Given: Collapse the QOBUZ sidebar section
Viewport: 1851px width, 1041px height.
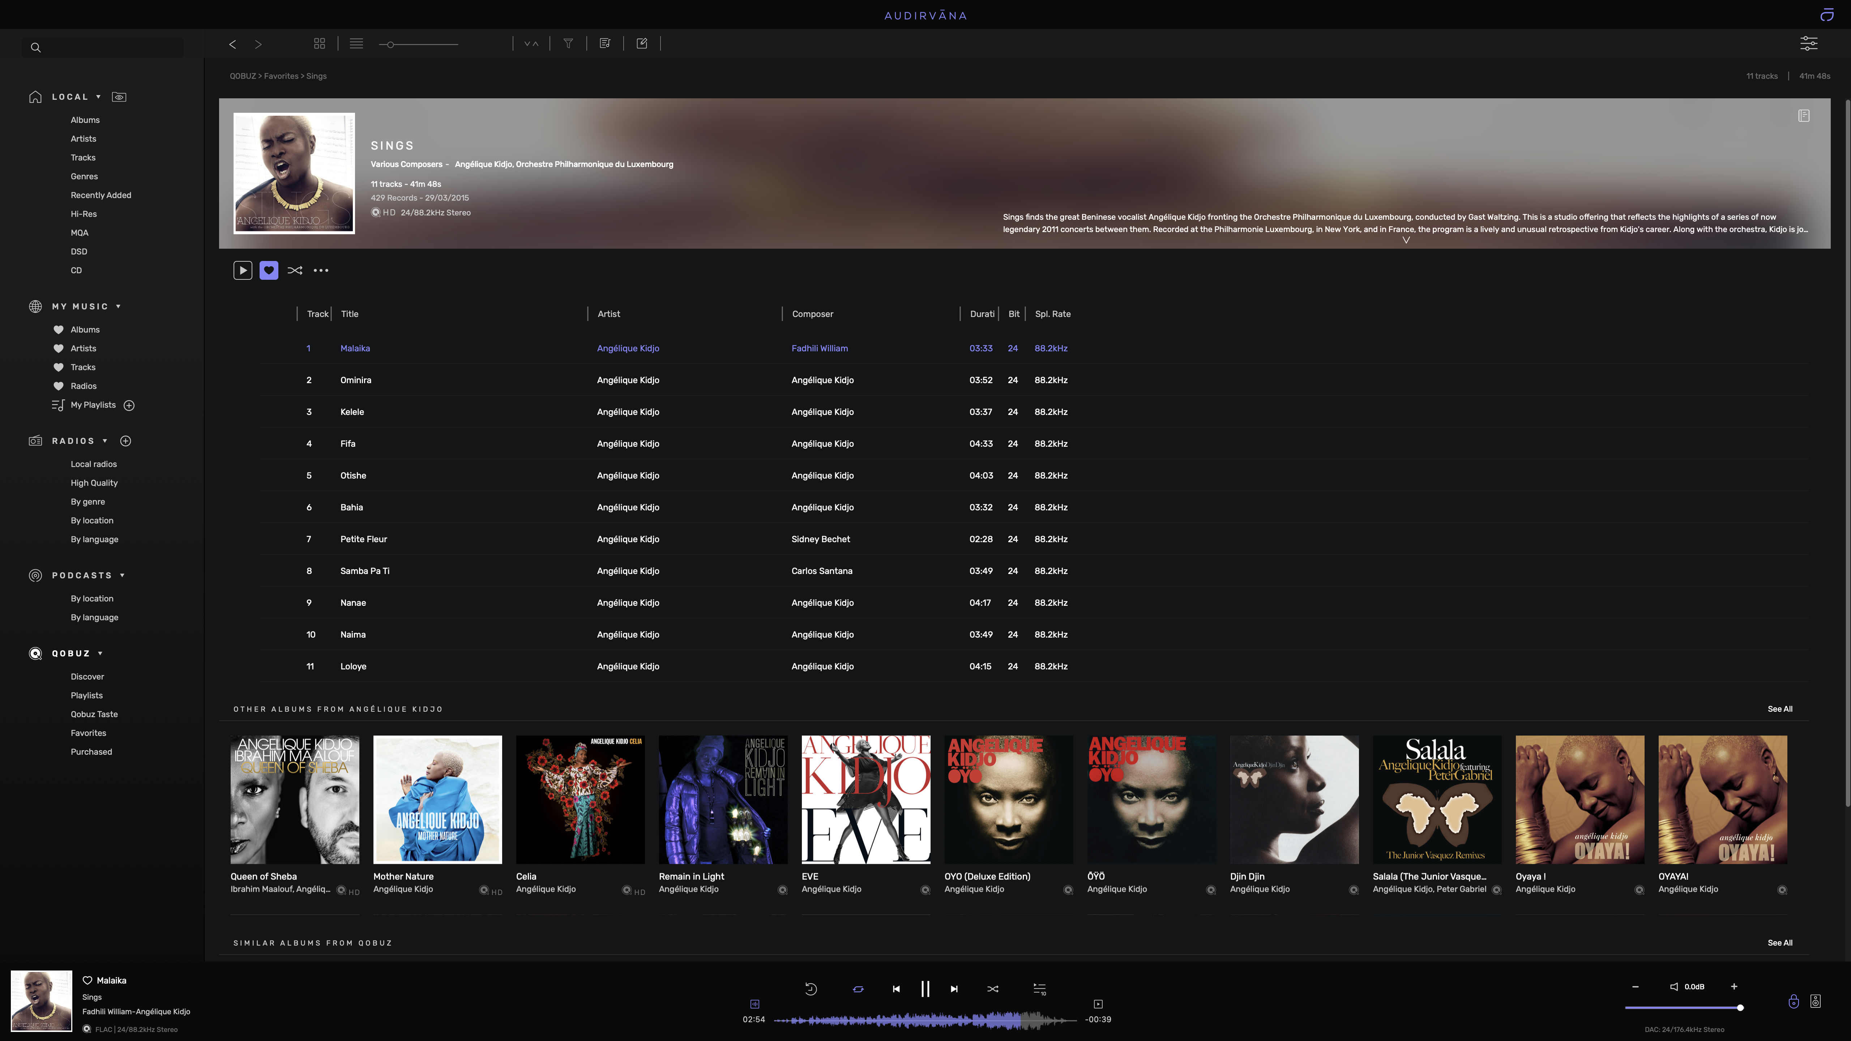Looking at the screenshot, I should coord(100,654).
